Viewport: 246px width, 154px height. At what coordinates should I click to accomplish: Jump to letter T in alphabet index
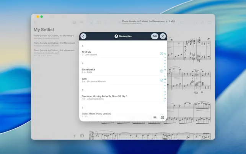tap(165, 88)
